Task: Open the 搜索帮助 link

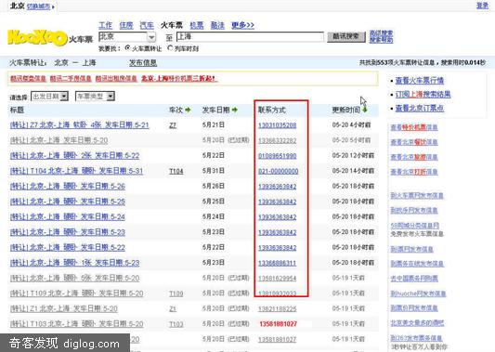Action: (x=381, y=40)
